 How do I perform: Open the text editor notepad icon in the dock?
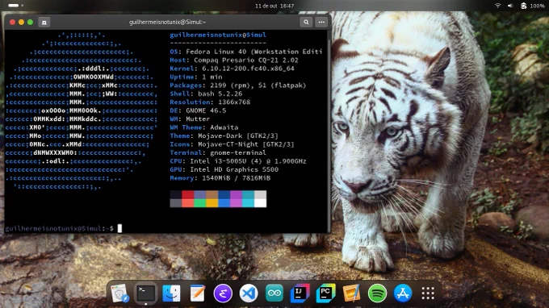[197, 293]
